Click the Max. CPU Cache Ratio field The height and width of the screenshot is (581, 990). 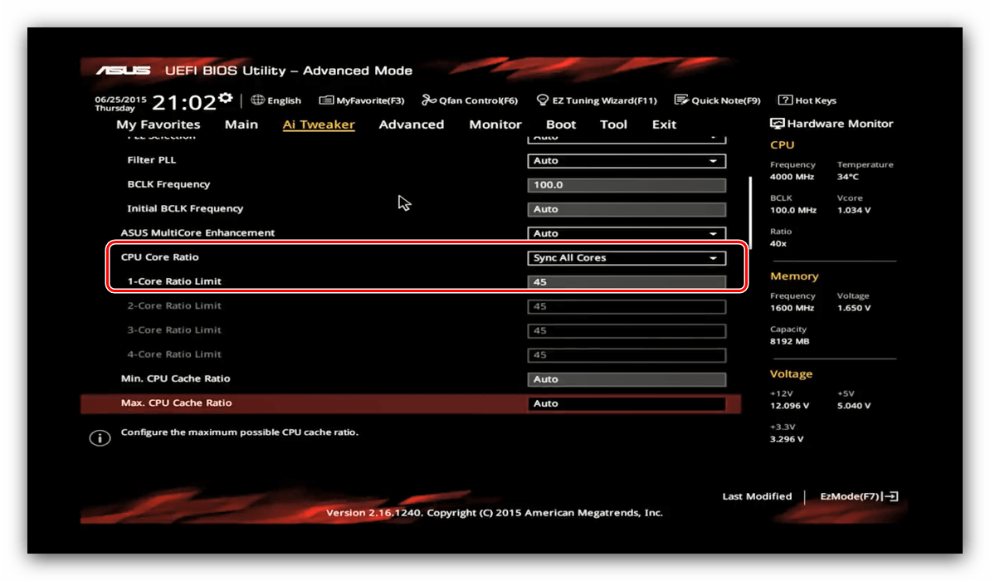click(x=627, y=403)
